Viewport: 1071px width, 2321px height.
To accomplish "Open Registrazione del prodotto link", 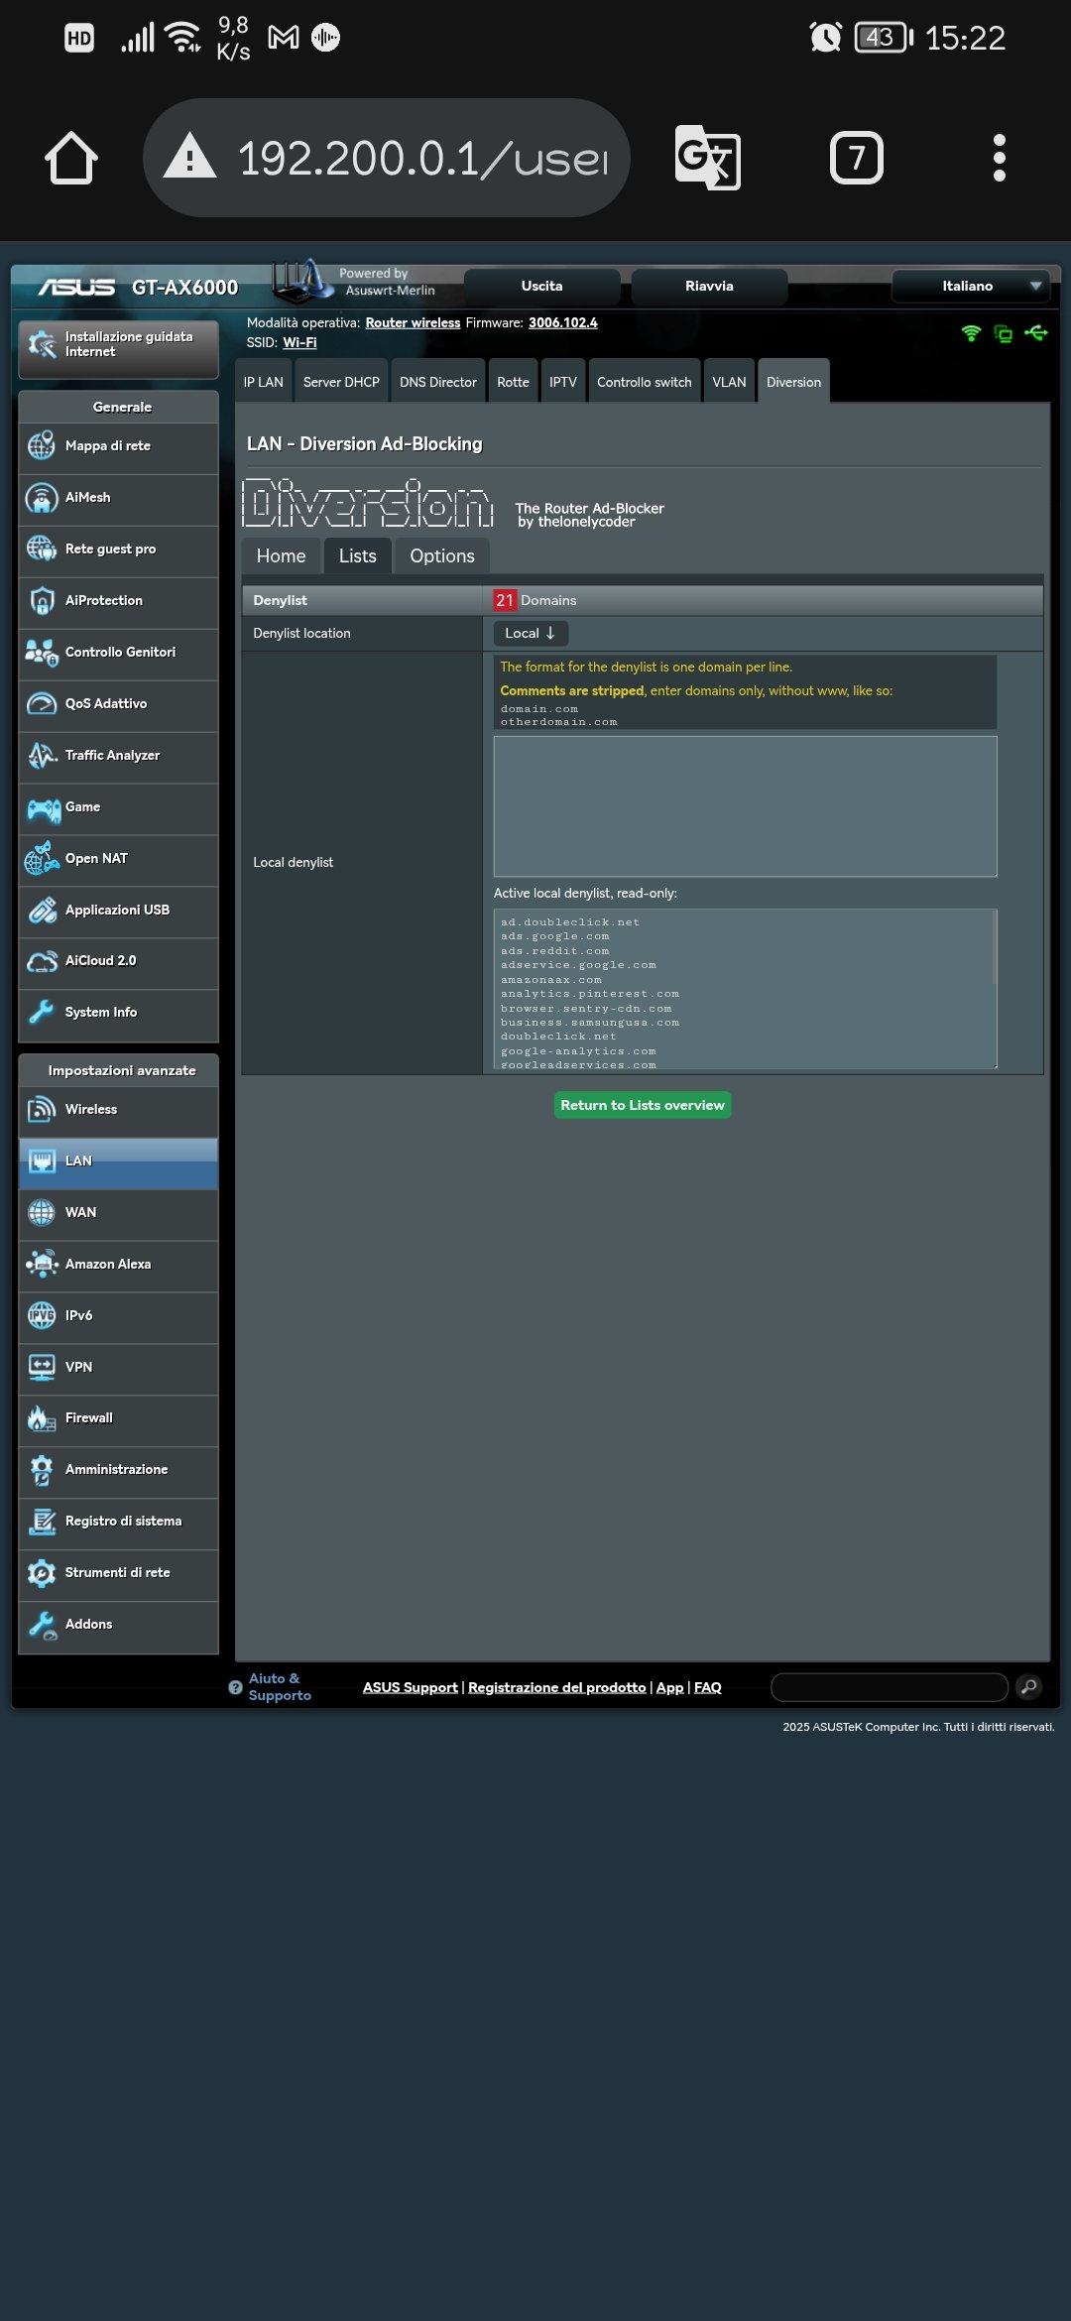I will pyautogui.click(x=557, y=1687).
